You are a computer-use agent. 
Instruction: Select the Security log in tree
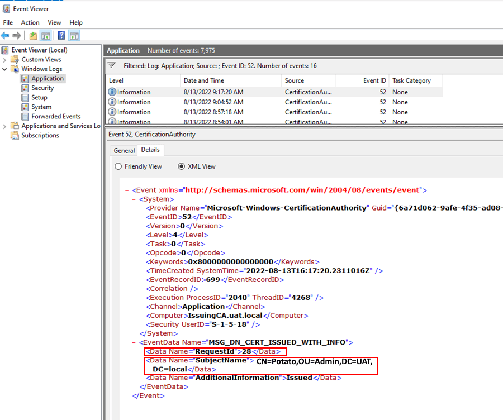(x=42, y=88)
